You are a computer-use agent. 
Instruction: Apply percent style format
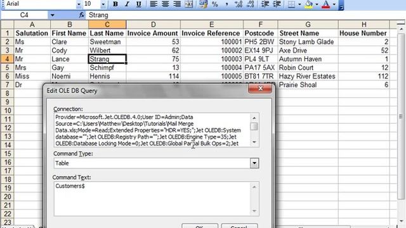(x=215, y=4)
